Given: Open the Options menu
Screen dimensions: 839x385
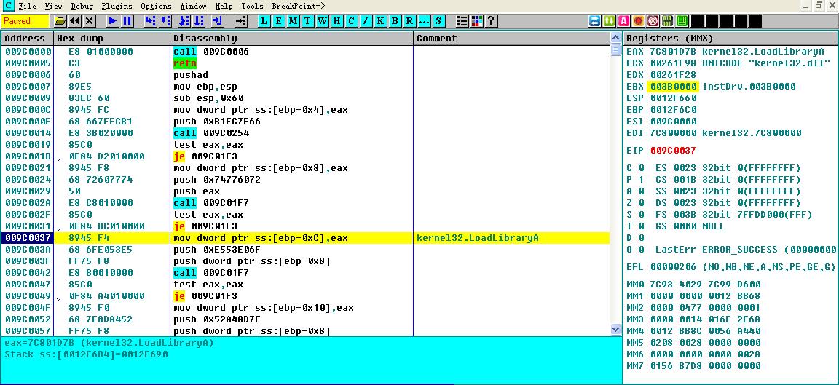Looking at the screenshot, I should point(157,7).
